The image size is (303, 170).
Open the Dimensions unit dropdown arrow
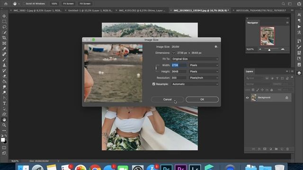coord(174,53)
